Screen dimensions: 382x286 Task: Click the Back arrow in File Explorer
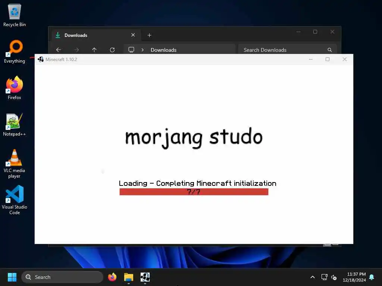coord(59,50)
